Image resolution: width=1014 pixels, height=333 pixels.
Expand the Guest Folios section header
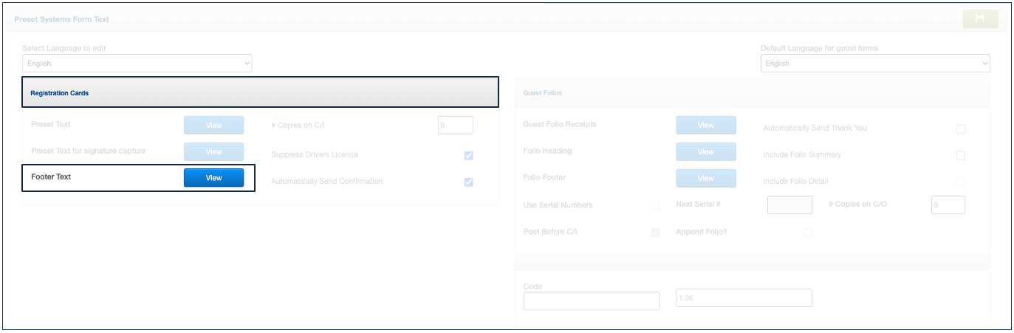(x=752, y=93)
